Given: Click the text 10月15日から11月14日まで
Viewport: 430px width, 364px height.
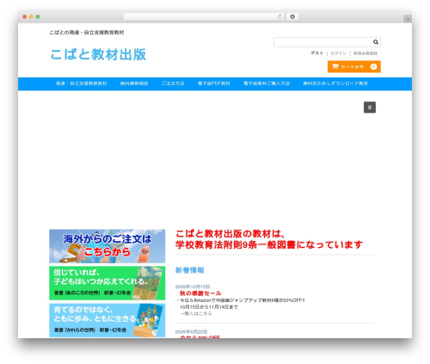Looking at the screenshot, I should click(209, 307).
